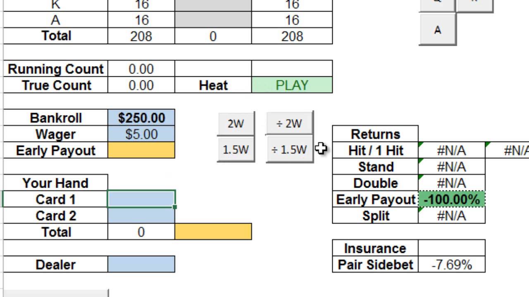This screenshot has height=297, width=529.
Task: Click the Double return #N/A cell
Action: point(452,183)
